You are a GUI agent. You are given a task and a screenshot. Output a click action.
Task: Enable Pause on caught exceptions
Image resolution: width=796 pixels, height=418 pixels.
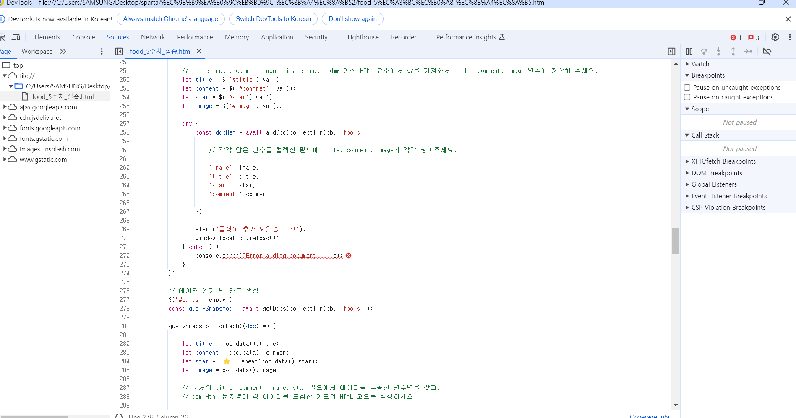click(x=687, y=97)
